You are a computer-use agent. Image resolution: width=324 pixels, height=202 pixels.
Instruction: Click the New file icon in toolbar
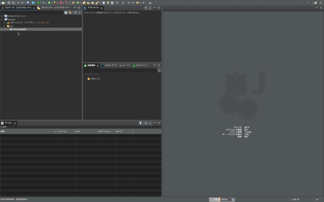click(x=3, y=3)
